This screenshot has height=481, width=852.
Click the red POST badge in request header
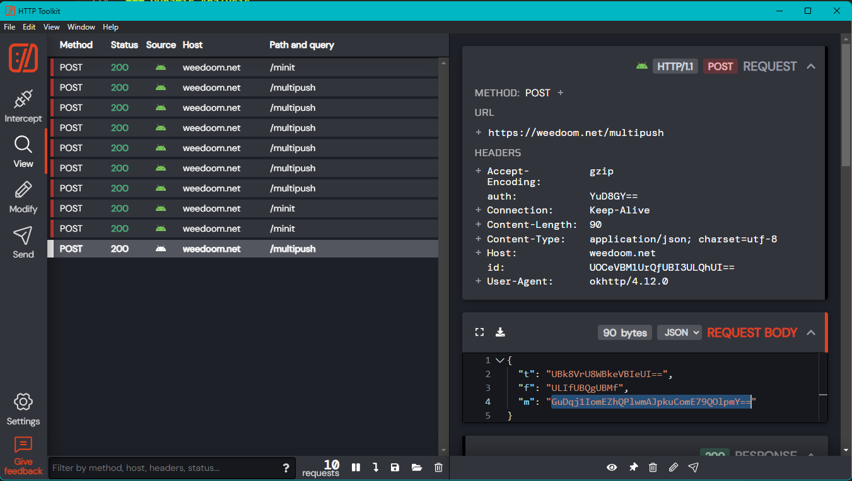point(720,66)
